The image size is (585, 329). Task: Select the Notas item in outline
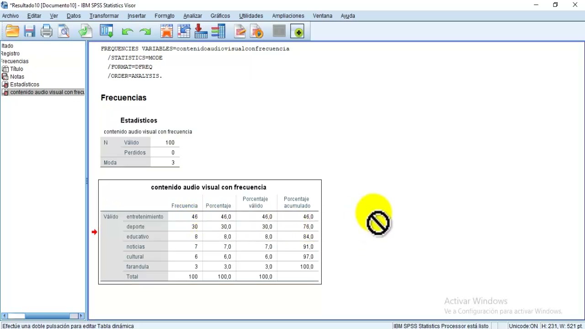coord(17,77)
